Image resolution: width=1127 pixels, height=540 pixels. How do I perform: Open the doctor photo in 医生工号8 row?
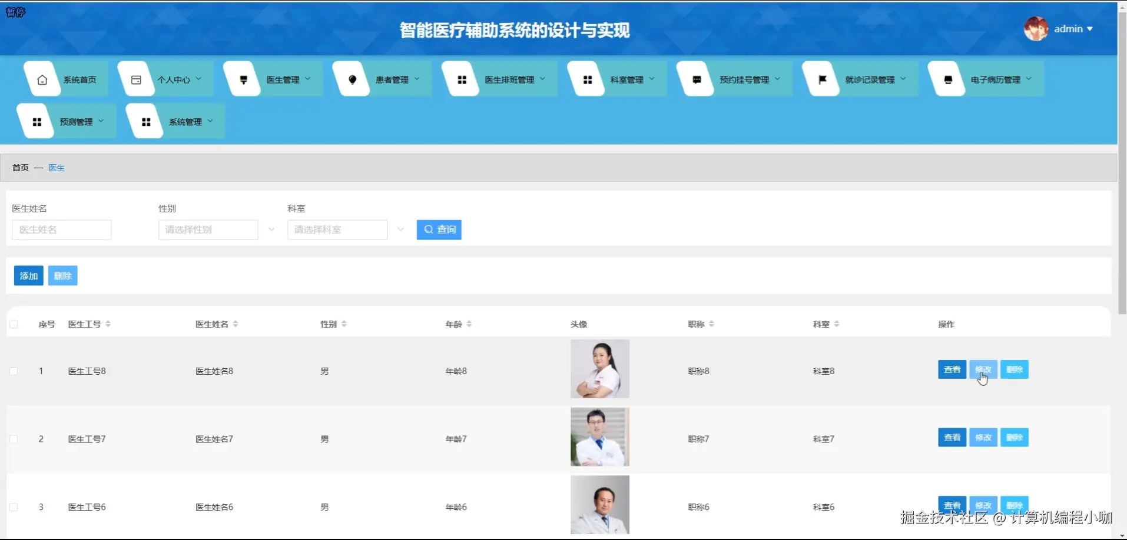(600, 369)
